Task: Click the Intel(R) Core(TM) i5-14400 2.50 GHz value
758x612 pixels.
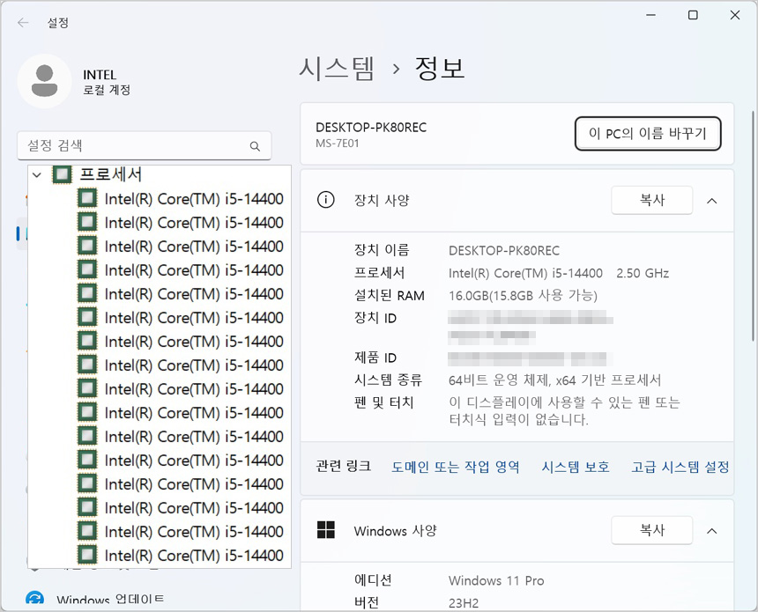Action: (559, 273)
